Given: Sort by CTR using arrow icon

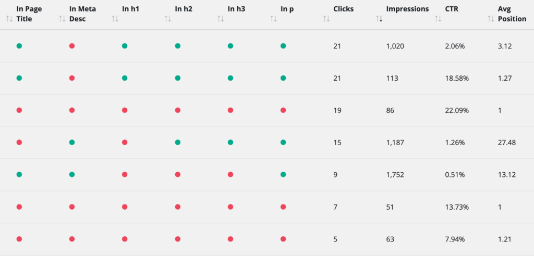Looking at the screenshot, I should (x=438, y=19).
